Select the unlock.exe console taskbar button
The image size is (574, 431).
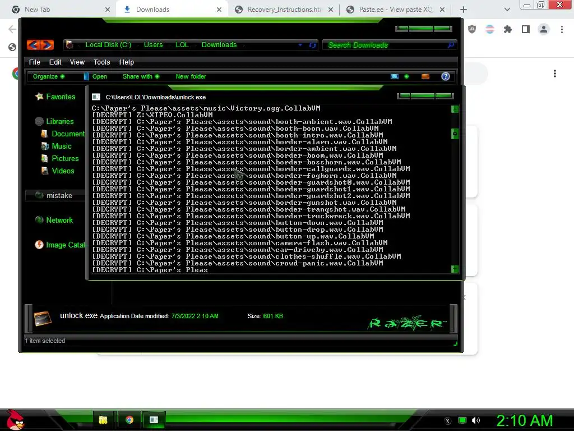pos(154,420)
